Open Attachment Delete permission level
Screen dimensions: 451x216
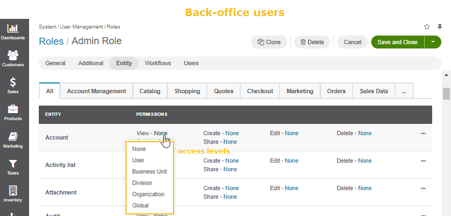point(365,188)
